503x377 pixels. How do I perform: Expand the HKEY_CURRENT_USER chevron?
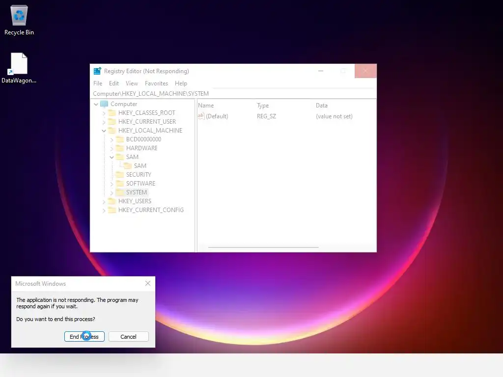[104, 122]
